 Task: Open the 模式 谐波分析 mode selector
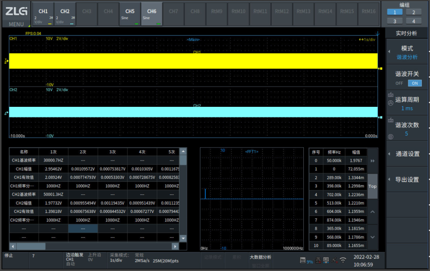pyautogui.click(x=407, y=52)
